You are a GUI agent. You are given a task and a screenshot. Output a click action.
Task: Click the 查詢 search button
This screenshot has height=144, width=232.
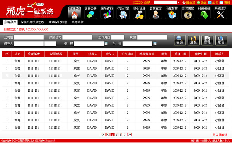(x=180, y=40)
